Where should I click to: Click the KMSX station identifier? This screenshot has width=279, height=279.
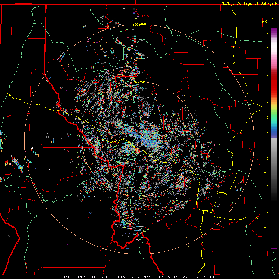[165, 277]
